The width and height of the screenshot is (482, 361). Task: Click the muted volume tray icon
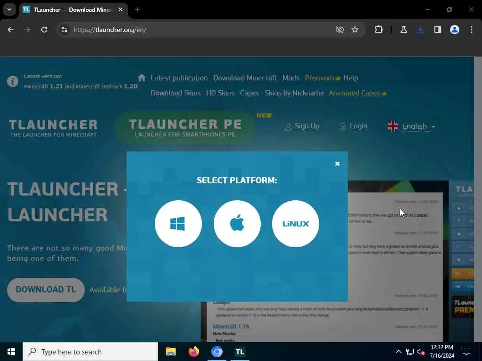[x=421, y=352]
